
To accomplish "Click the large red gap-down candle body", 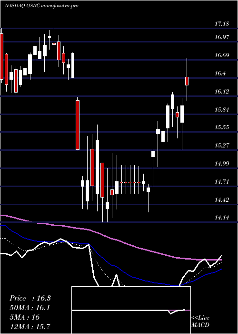I will tap(78, 125).
